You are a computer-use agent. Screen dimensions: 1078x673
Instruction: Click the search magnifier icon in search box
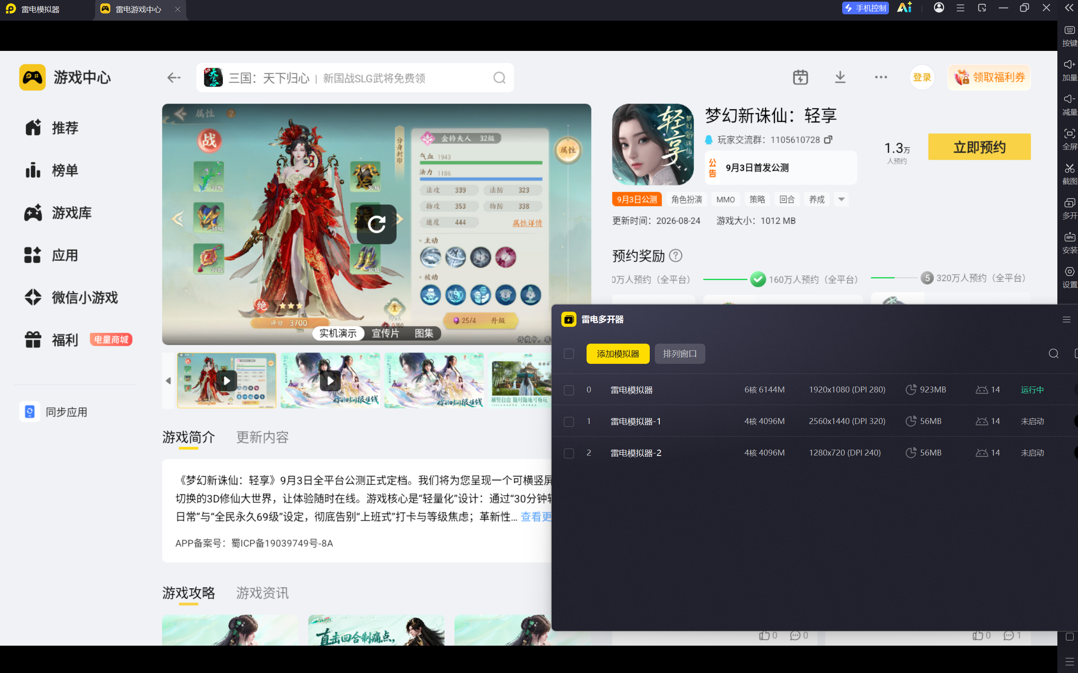coord(499,78)
